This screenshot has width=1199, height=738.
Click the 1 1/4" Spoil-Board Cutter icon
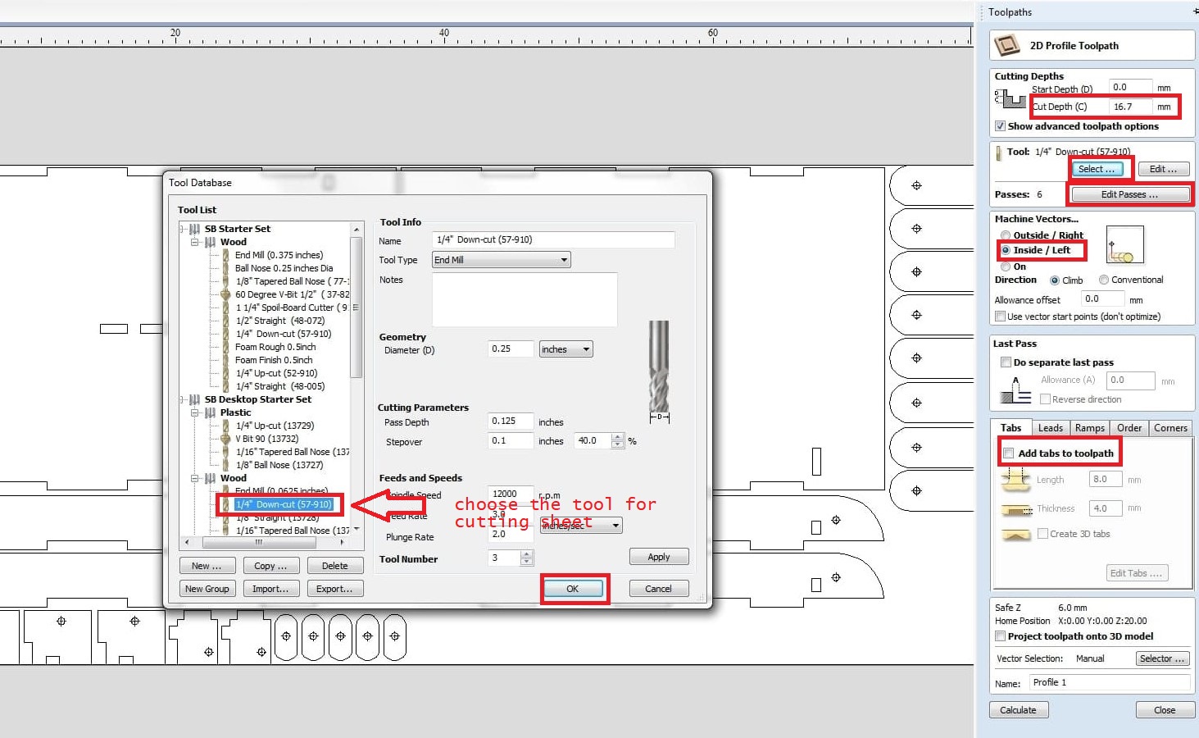click(x=225, y=307)
